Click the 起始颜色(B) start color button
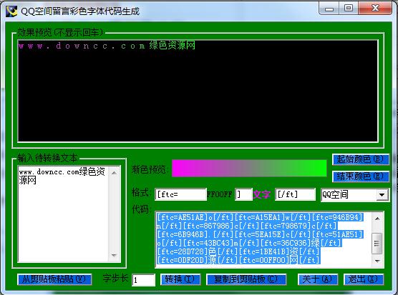398x295 pixels. pos(360,159)
